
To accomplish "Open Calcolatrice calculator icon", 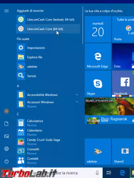I will [x=21, y=123].
